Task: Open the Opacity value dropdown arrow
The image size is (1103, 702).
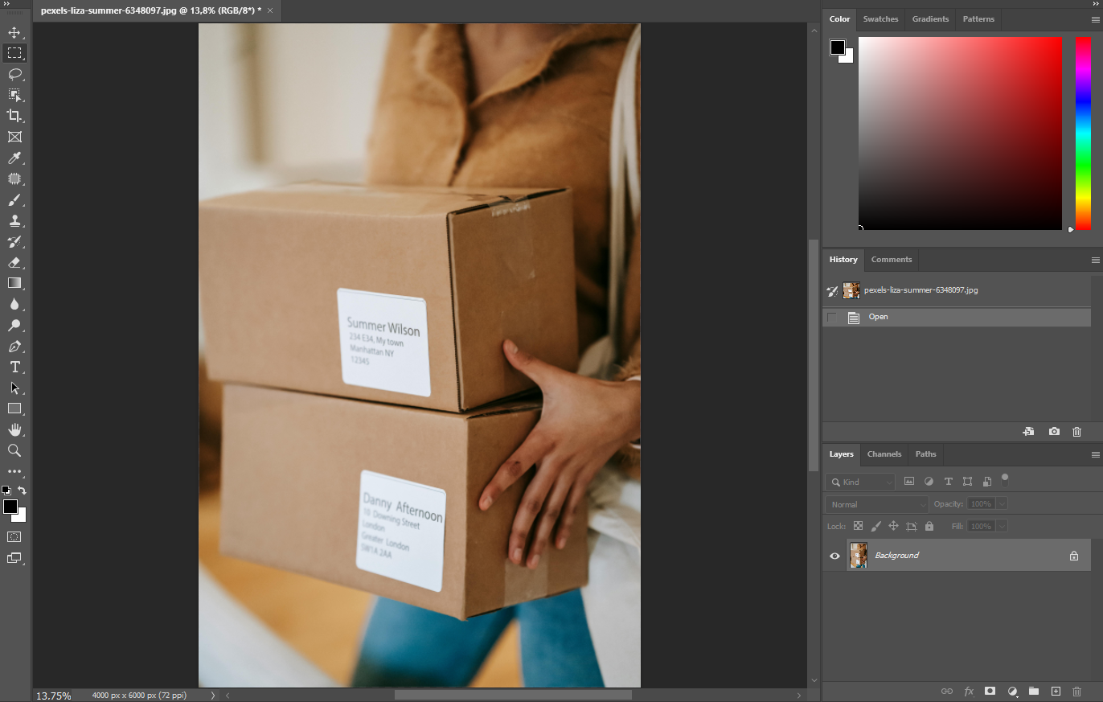Action: coord(1001,504)
